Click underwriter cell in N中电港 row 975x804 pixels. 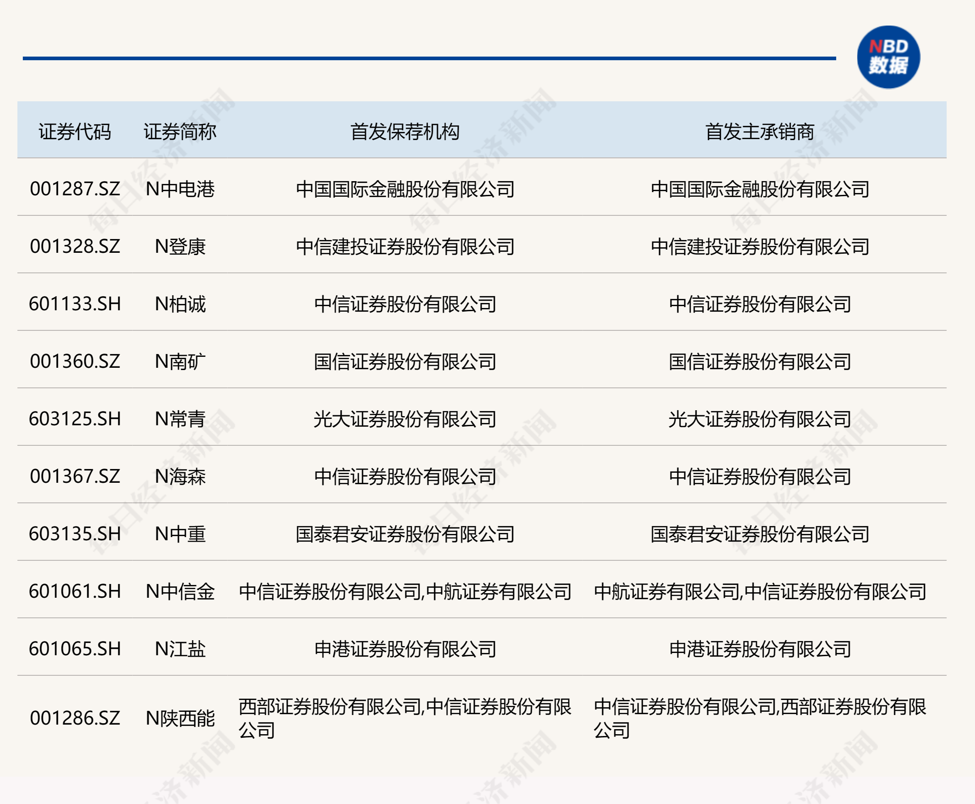[760, 189]
